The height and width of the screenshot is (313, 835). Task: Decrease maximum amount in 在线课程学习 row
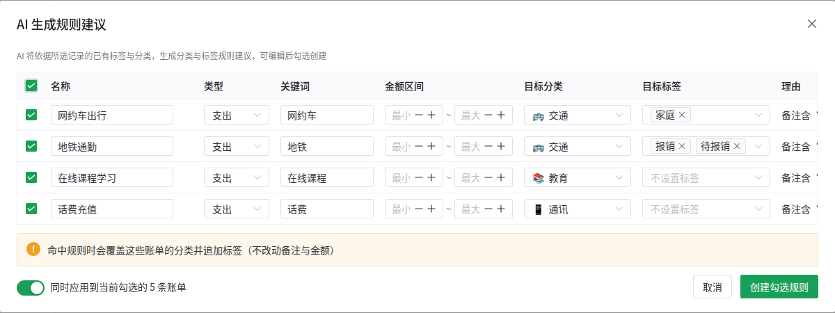[x=488, y=177]
